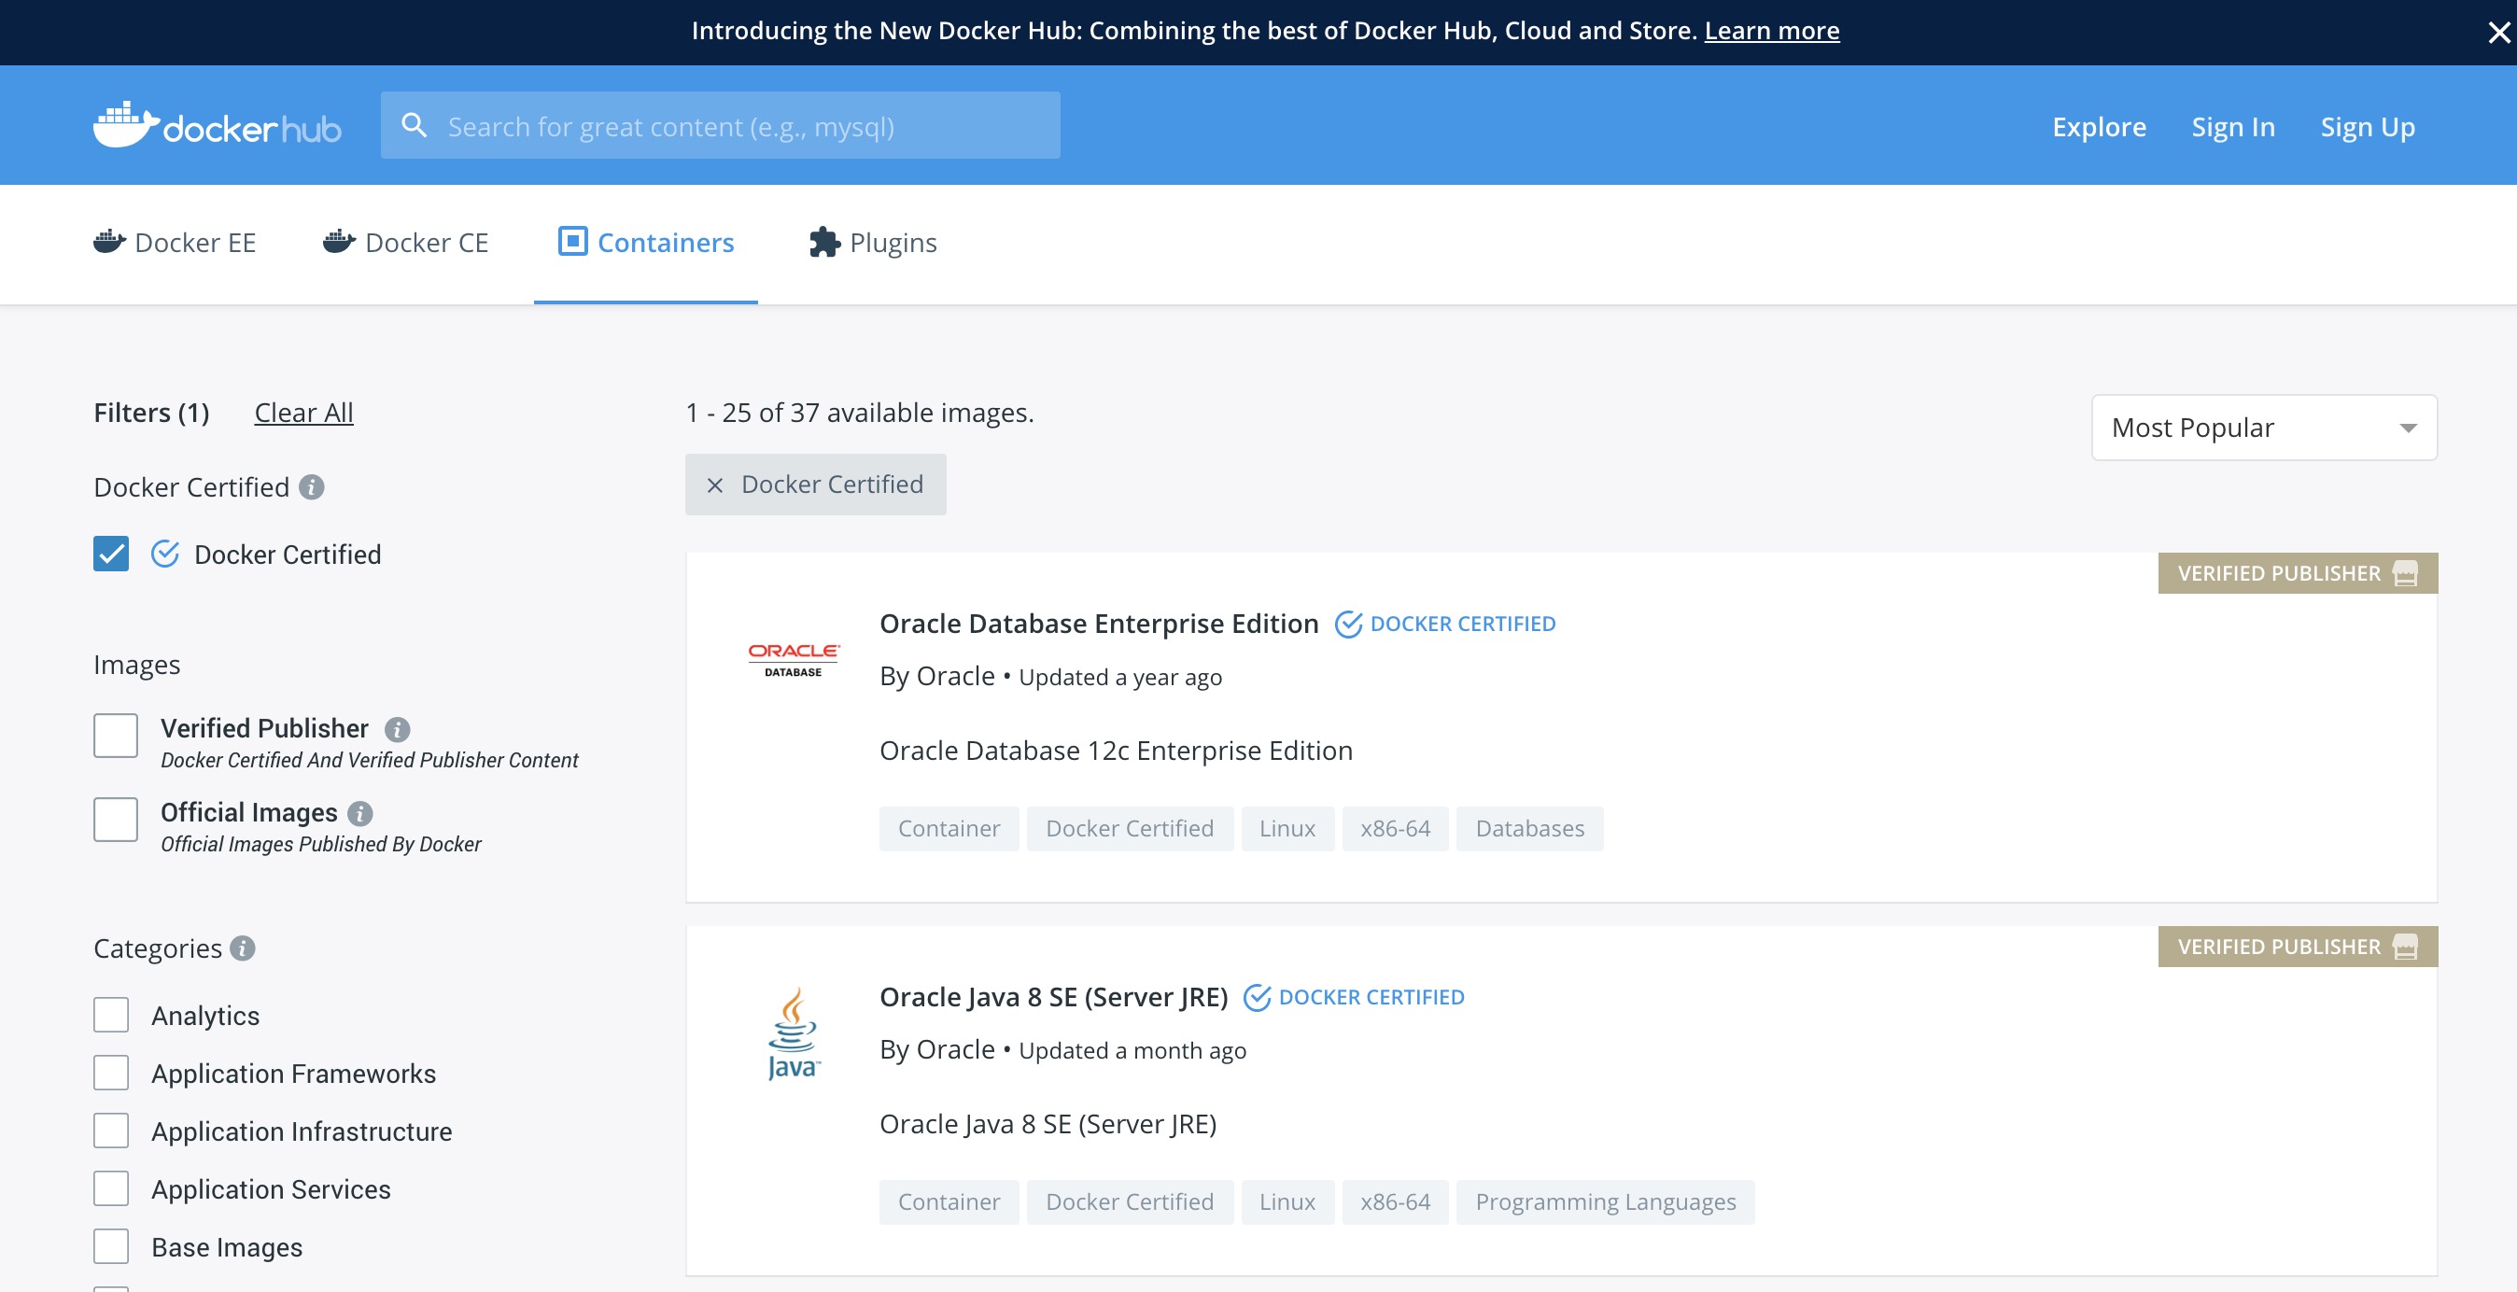The image size is (2517, 1292).
Task: Enable the Official Images checkbox
Action: pos(115,820)
